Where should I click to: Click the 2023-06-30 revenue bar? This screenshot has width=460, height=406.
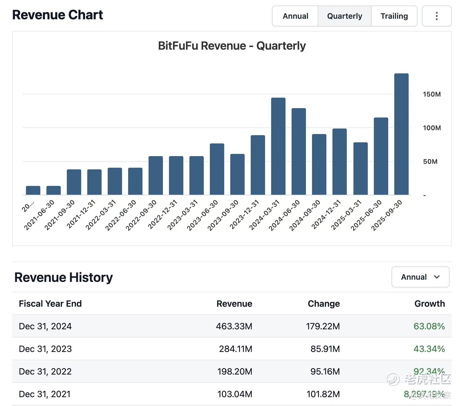coord(217,169)
